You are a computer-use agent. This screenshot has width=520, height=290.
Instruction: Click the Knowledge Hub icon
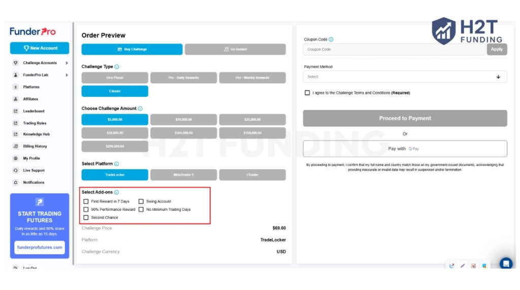pyautogui.click(x=16, y=134)
